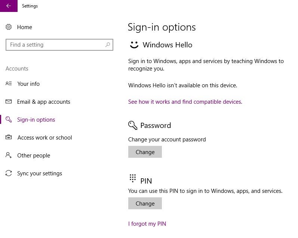Click the Other people icon
The image size is (298, 238).
click(x=9, y=156)
